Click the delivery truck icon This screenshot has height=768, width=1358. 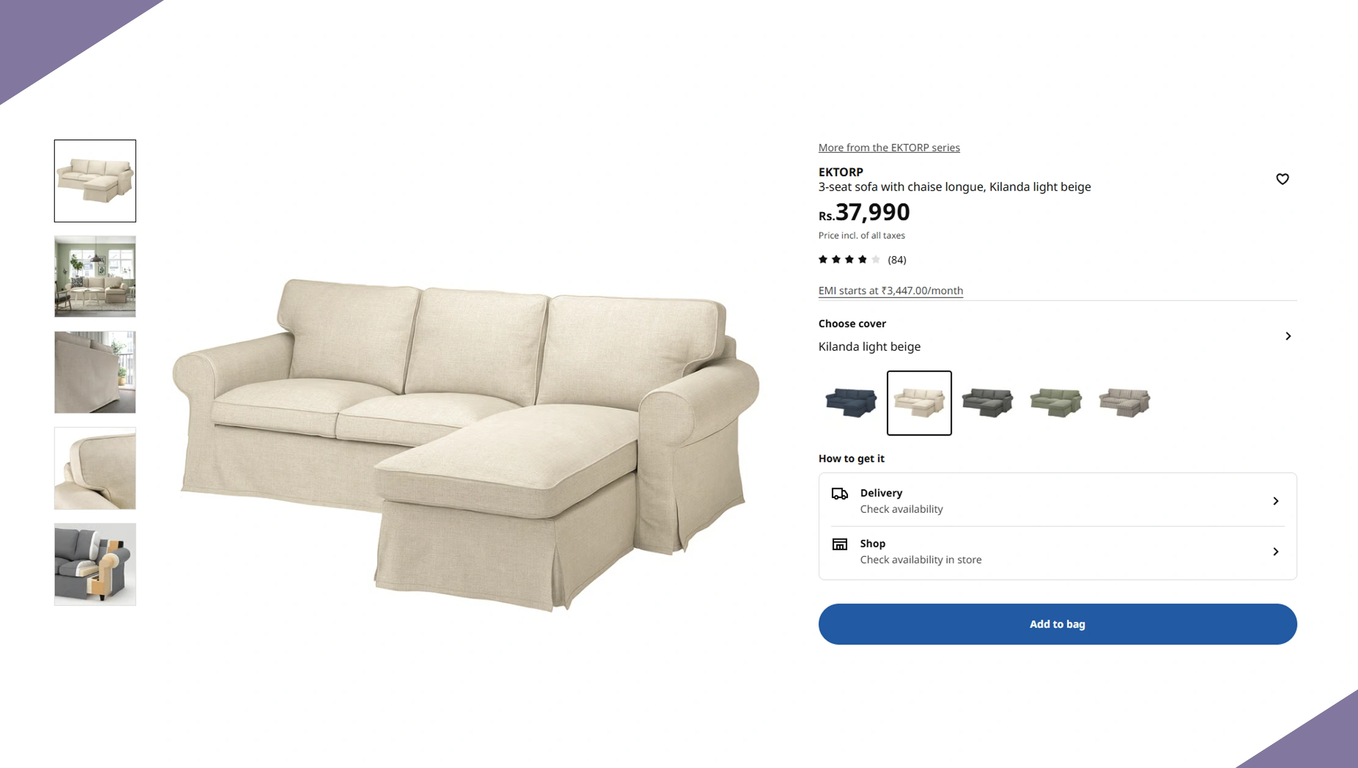(840, 494)
